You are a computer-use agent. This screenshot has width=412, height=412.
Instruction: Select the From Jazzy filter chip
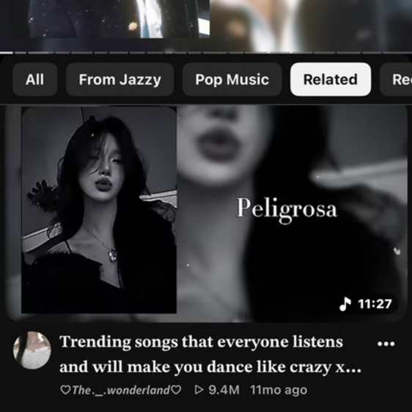point(119,79)
